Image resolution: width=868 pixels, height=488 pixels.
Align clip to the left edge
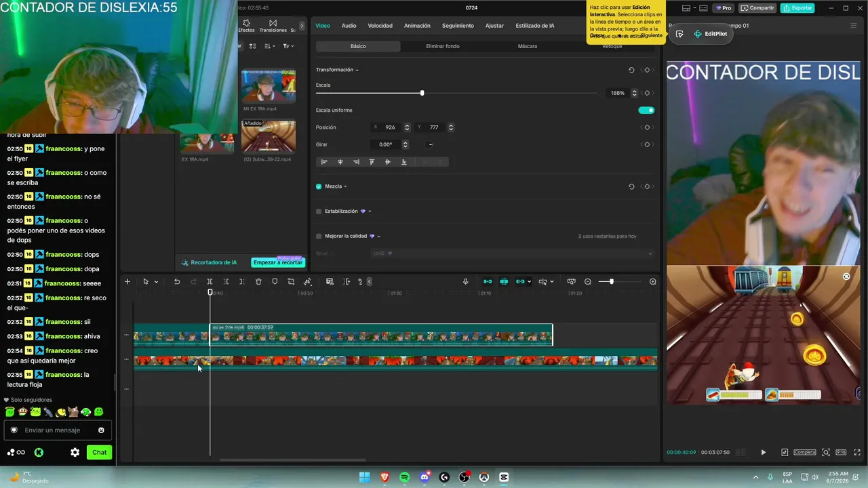324,162
